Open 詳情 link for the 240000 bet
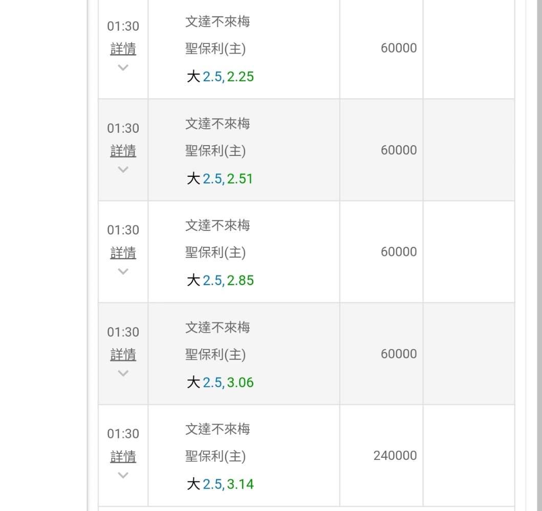 tap(123, 456)
